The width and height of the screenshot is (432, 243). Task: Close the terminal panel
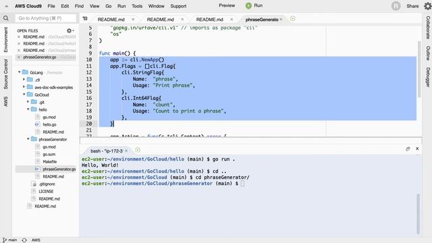(417, 148)
